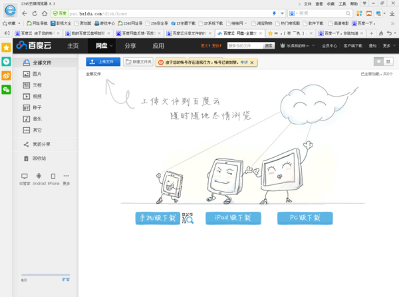Click iPad版下载 button

233,218
